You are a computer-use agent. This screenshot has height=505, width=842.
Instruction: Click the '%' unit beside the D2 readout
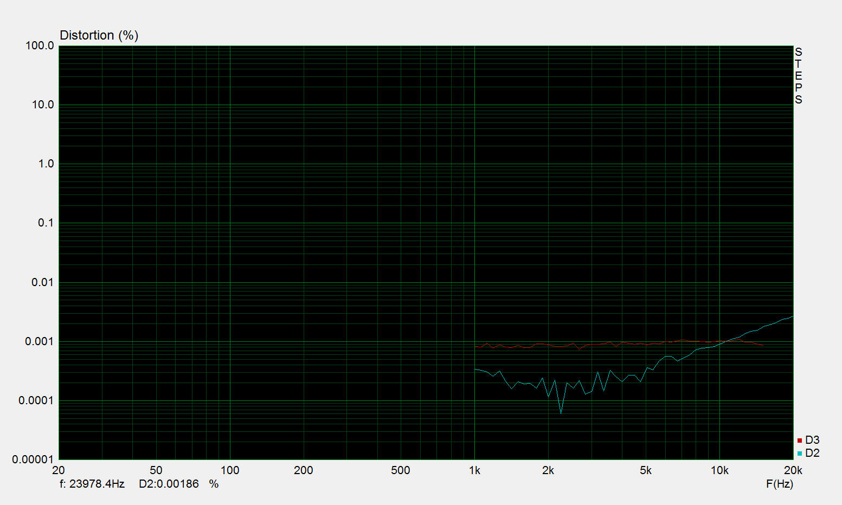(x=214, y=484)
